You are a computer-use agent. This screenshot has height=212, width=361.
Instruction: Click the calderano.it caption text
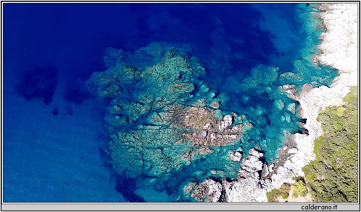pos(319,207)
